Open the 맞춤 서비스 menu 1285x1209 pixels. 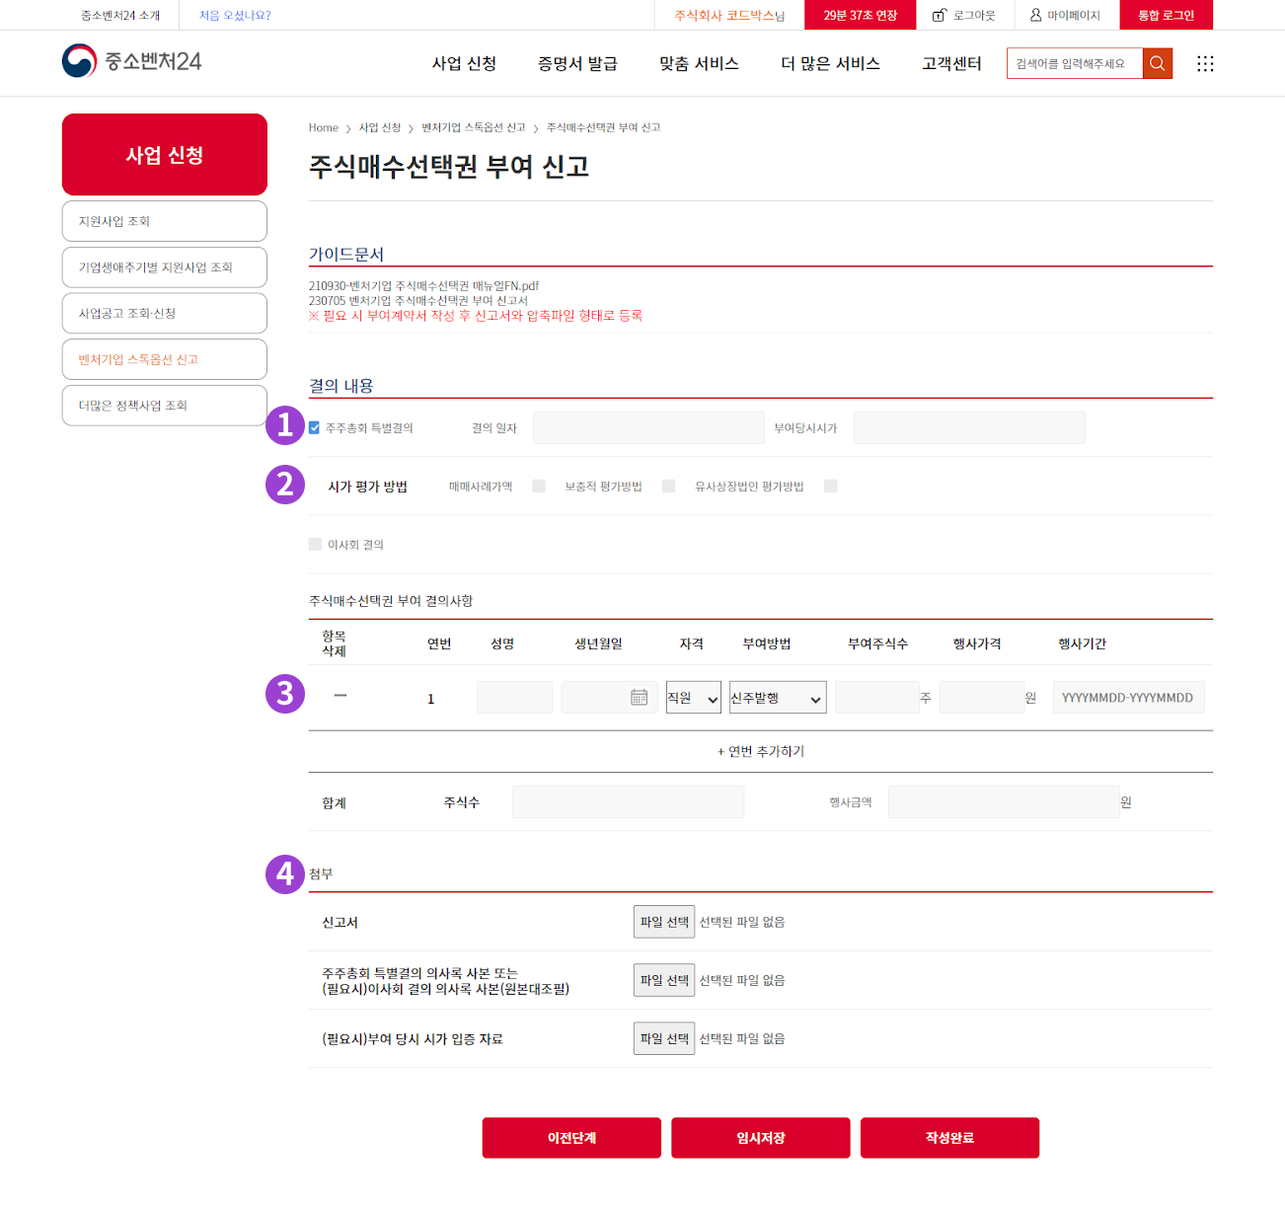699,63
